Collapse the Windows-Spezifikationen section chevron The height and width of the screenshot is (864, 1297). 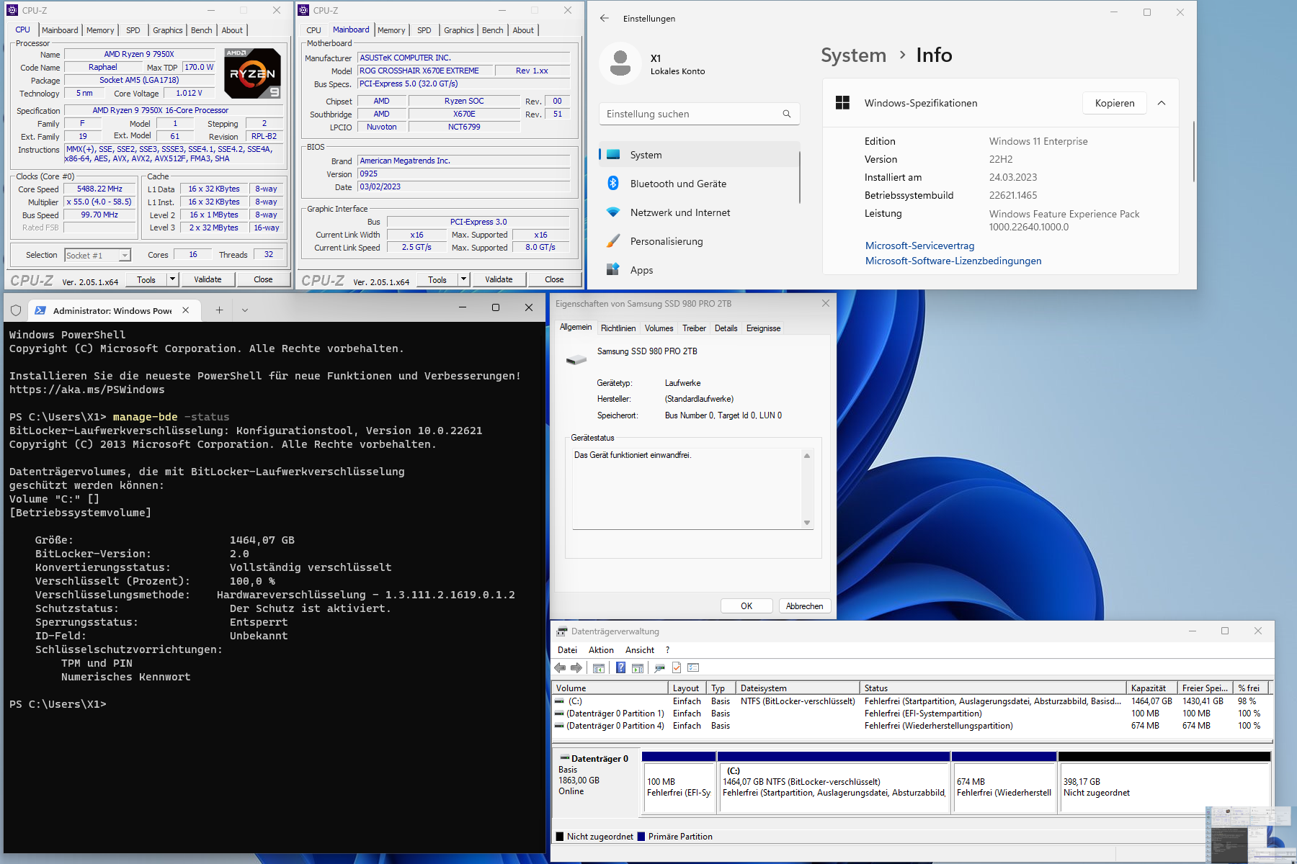pyautogui.click(x=1162, y=103)
